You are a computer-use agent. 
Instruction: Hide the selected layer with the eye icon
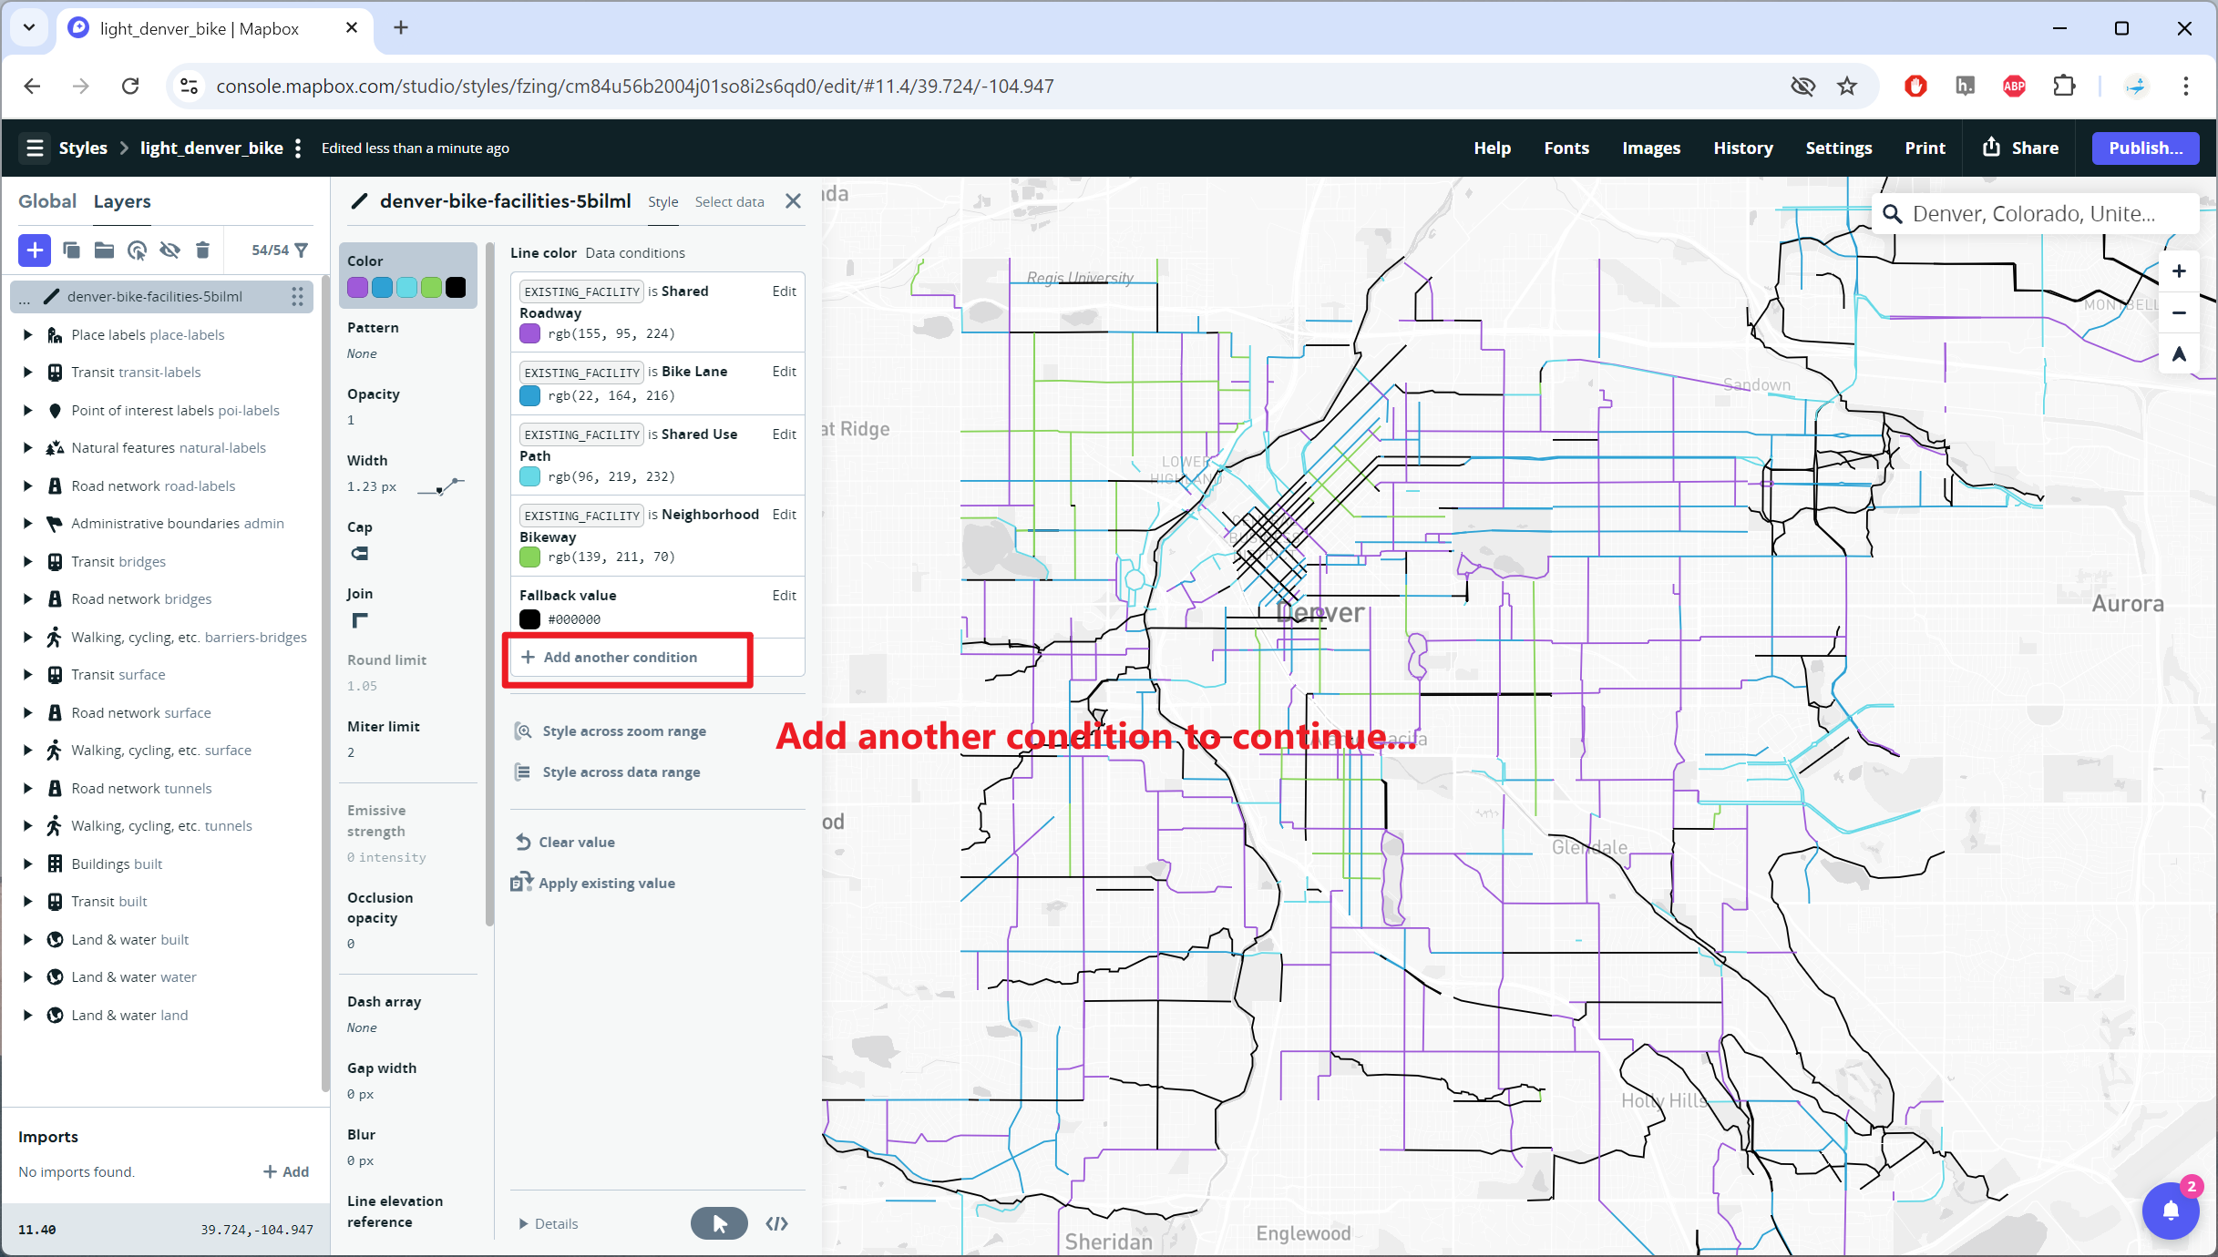(x=169, y=250)
